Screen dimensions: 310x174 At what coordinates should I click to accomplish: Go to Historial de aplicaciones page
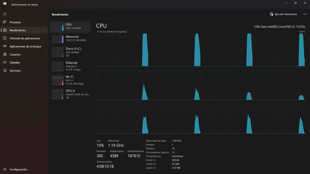pos(24,38)
